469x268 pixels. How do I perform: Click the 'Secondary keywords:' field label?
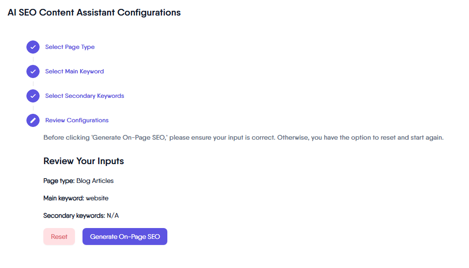(x=74, y=215)
